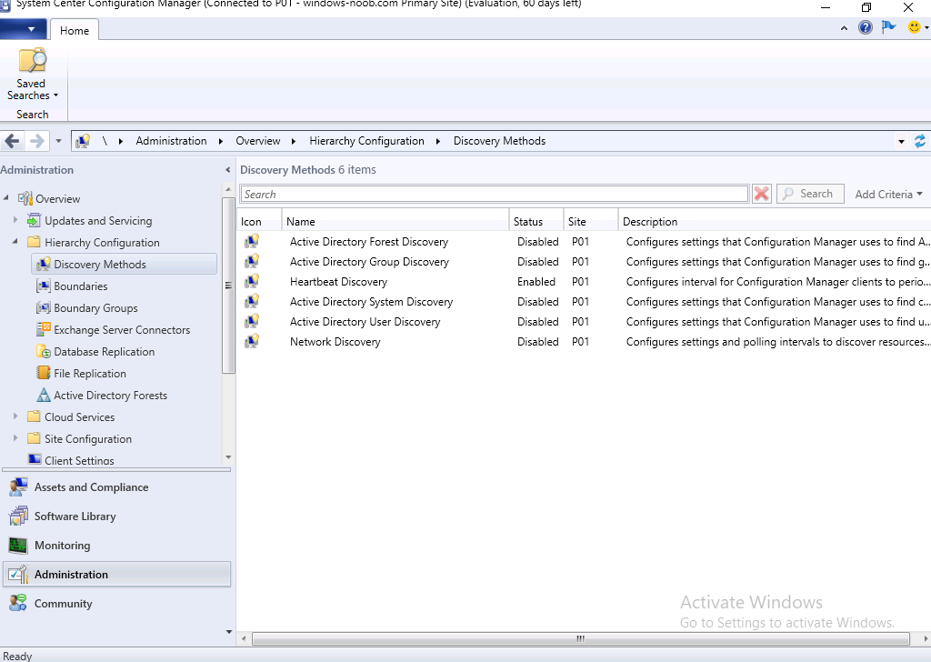Click the Disabled status of Network Discovery

click(x=538, y=342)
